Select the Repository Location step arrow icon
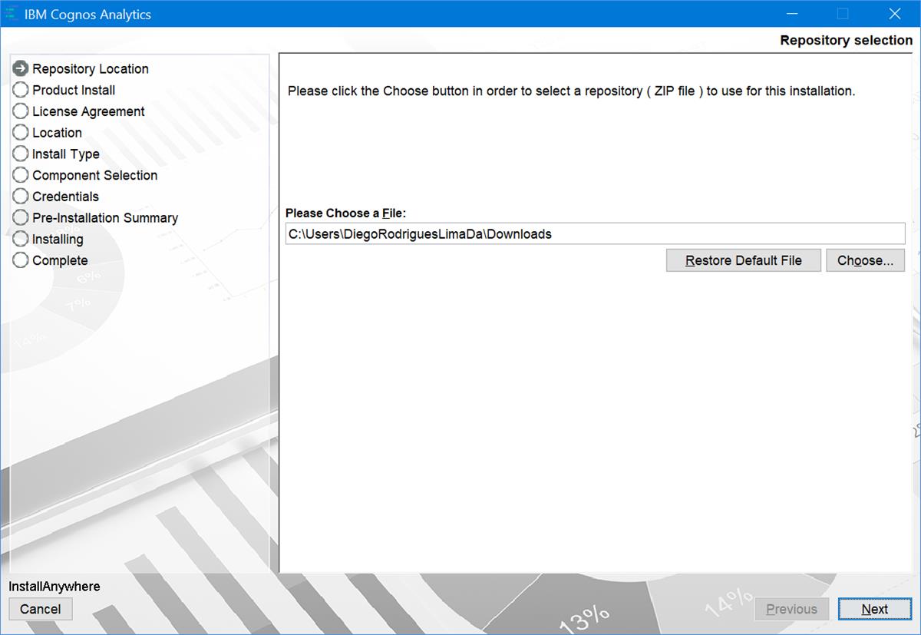 (21, 68)
